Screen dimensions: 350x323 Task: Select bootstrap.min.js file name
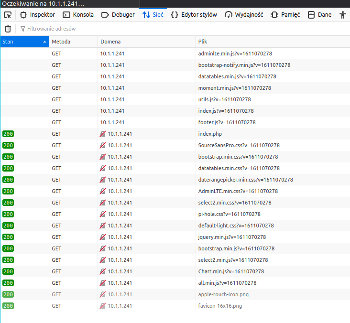tap(236, 248)
